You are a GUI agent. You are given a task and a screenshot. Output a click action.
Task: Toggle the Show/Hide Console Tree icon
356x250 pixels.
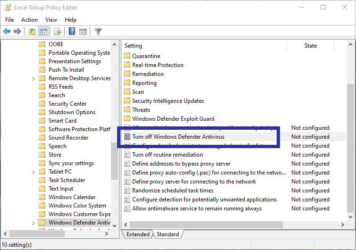coord(43,31)
